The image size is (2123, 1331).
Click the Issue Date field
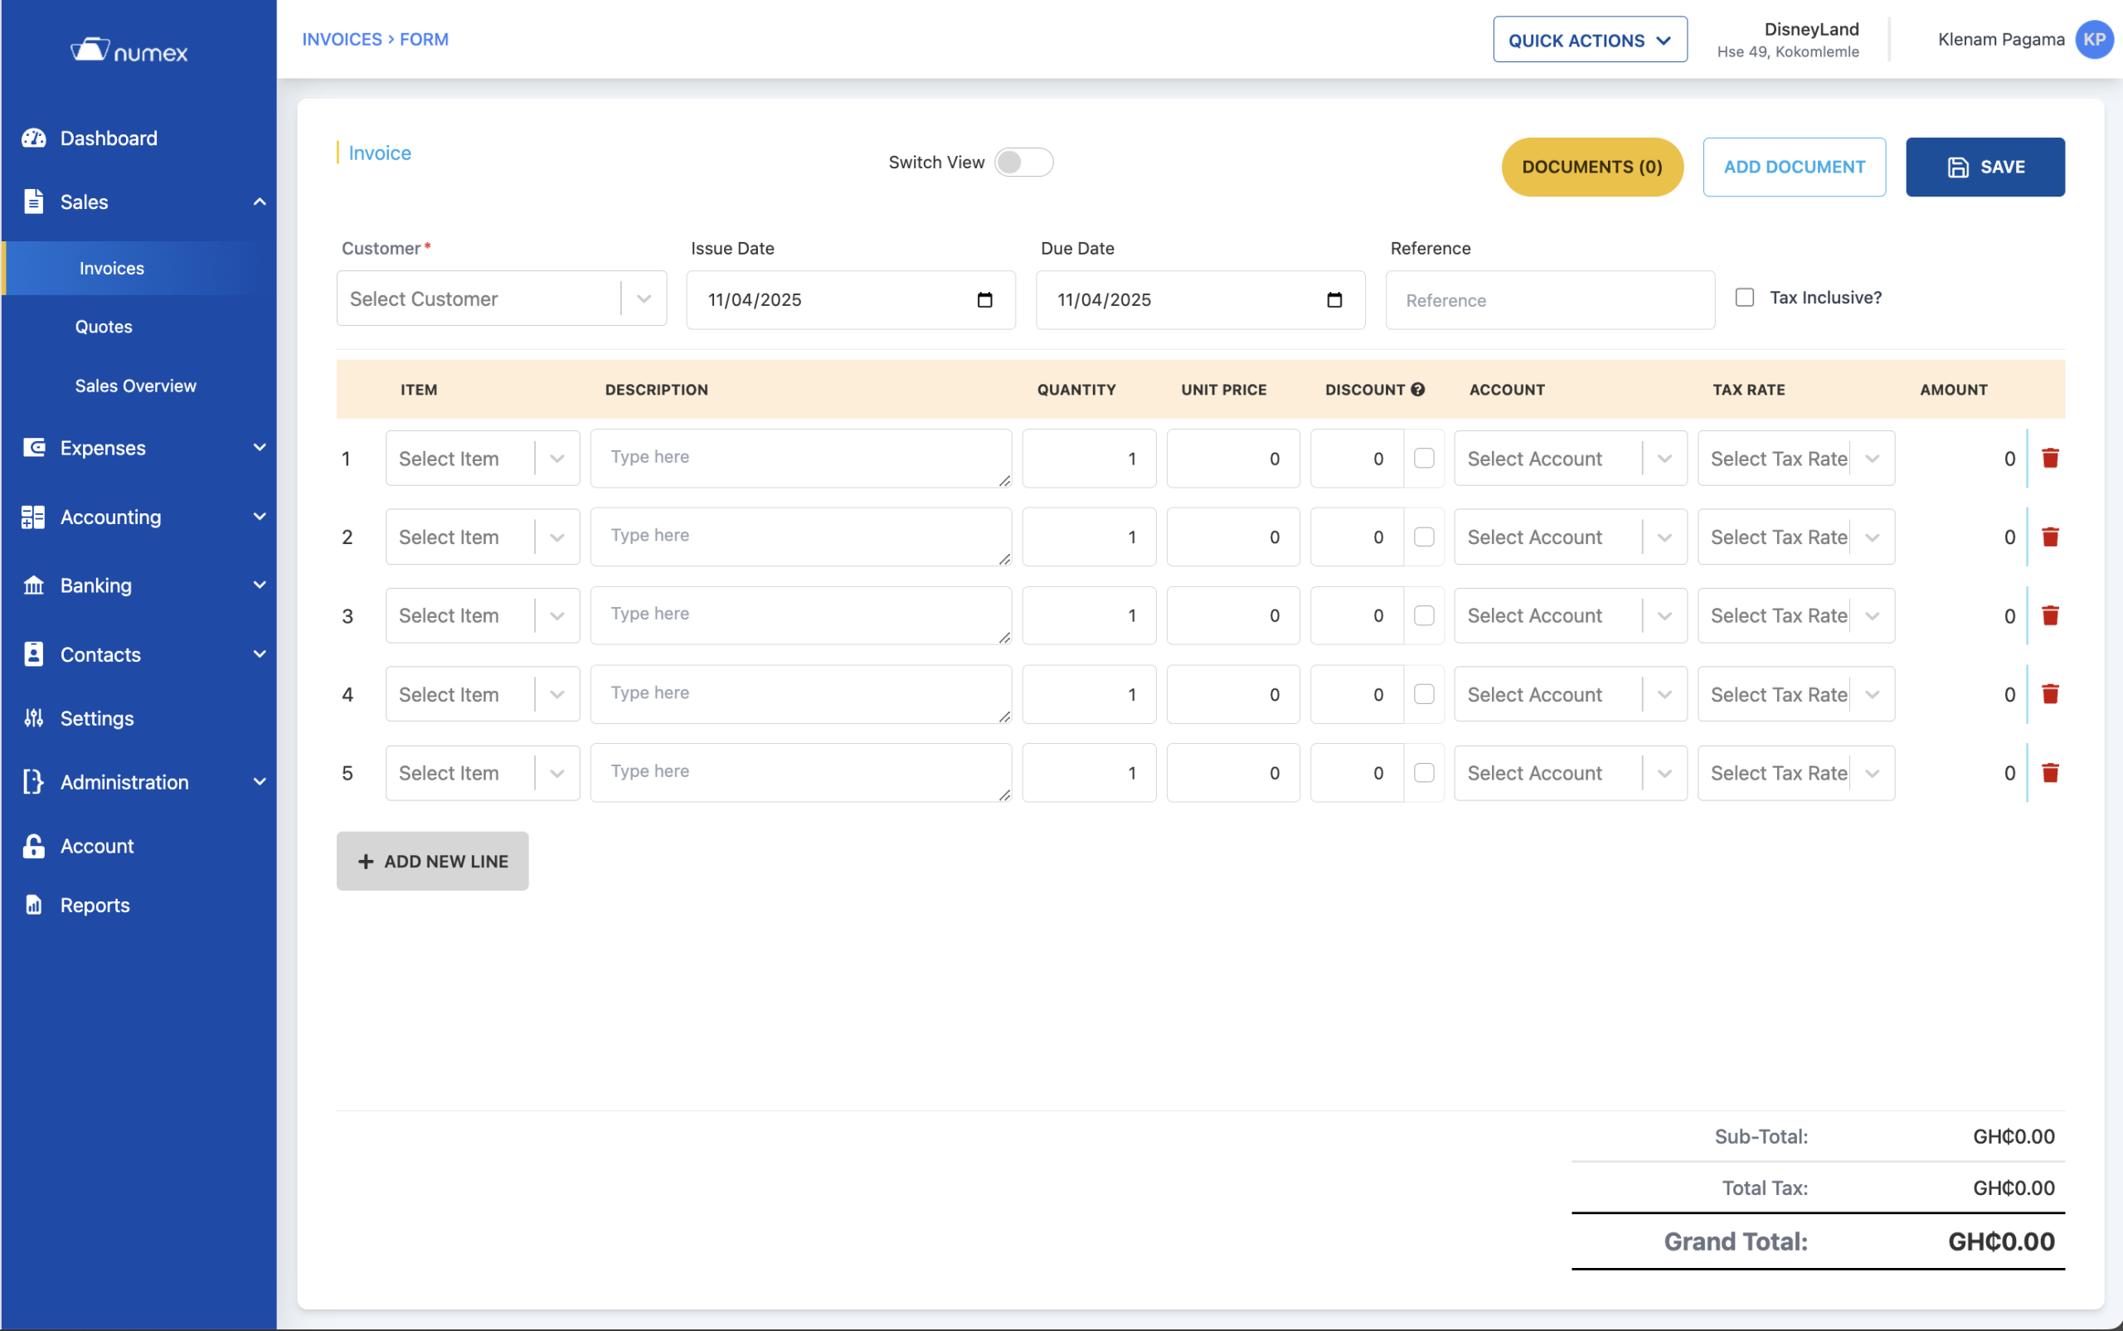tap(851, 299)
